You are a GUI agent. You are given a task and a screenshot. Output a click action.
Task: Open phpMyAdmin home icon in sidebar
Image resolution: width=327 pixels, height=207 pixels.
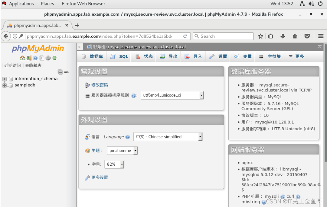click(x=22, y=58)
